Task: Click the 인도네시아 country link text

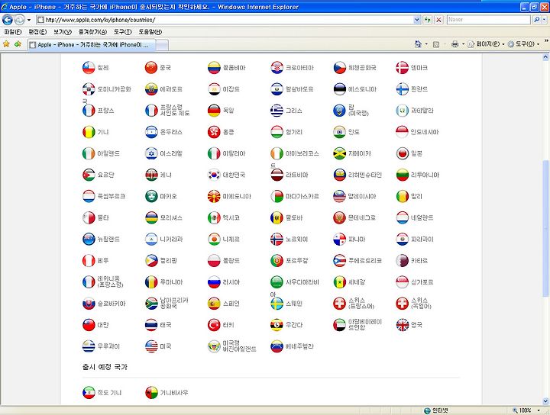Action: pyautogui.click(x=425, y=132)
